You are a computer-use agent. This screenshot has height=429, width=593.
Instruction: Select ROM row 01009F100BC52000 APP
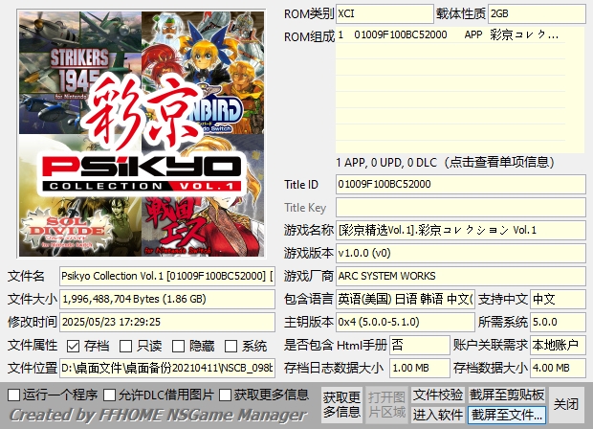point(450,35)
